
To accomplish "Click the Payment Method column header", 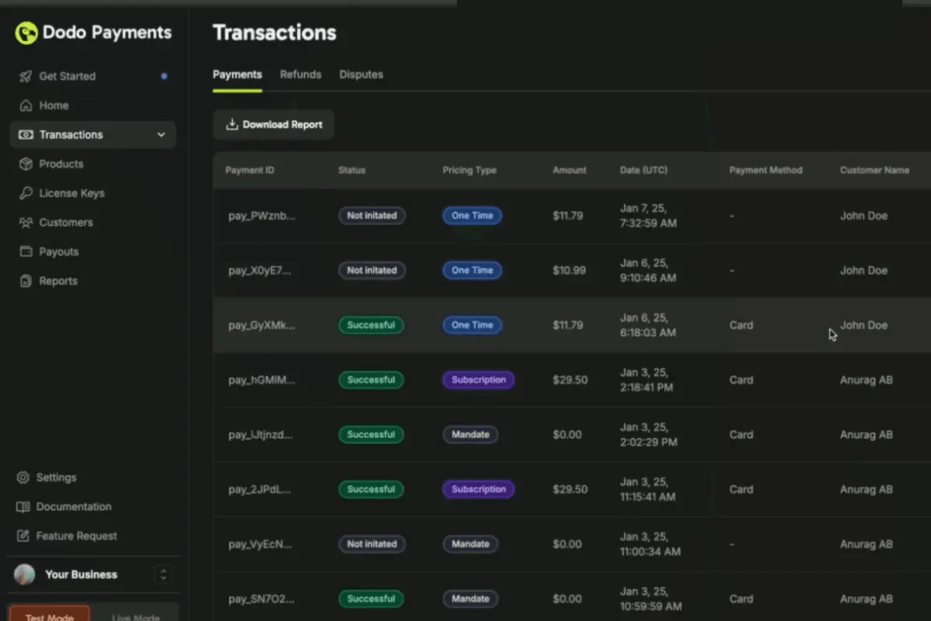I will 766,170.
